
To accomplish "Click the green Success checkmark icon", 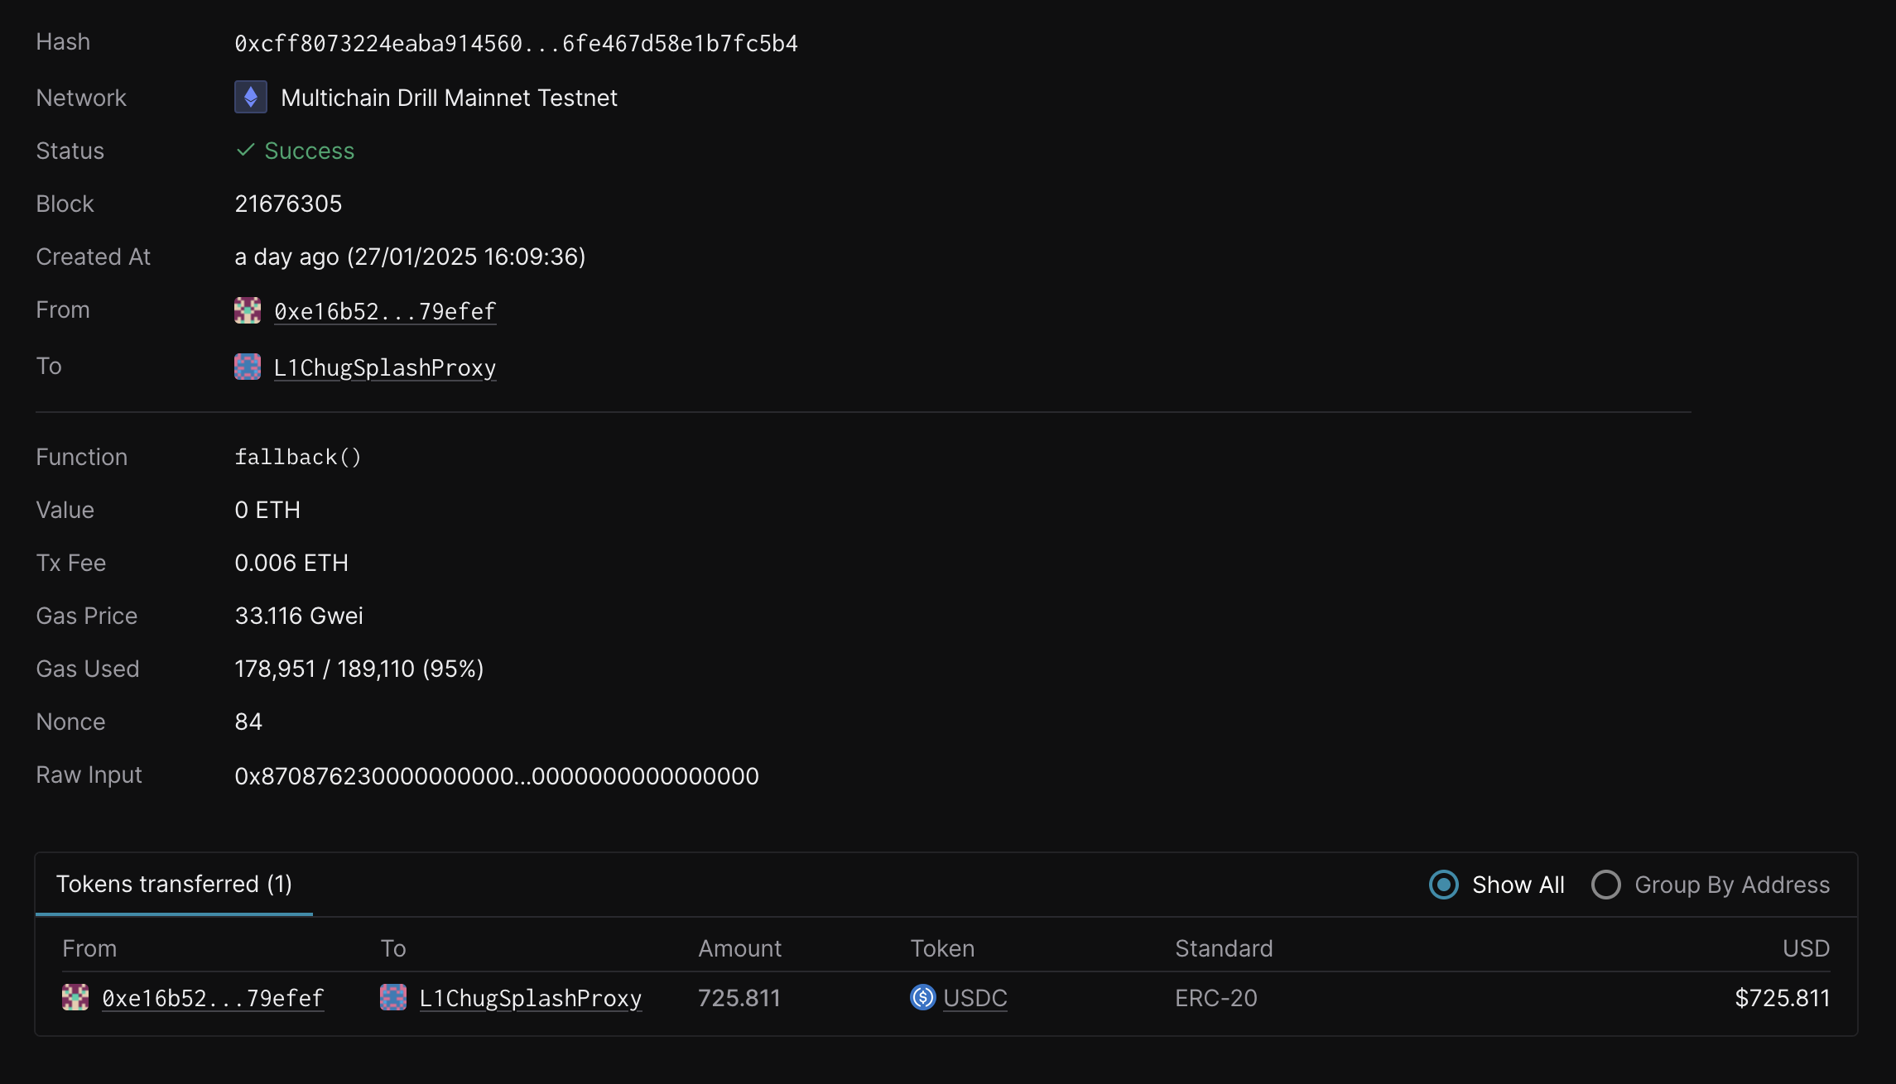I will pyautogui.click(x=245, y=151).
